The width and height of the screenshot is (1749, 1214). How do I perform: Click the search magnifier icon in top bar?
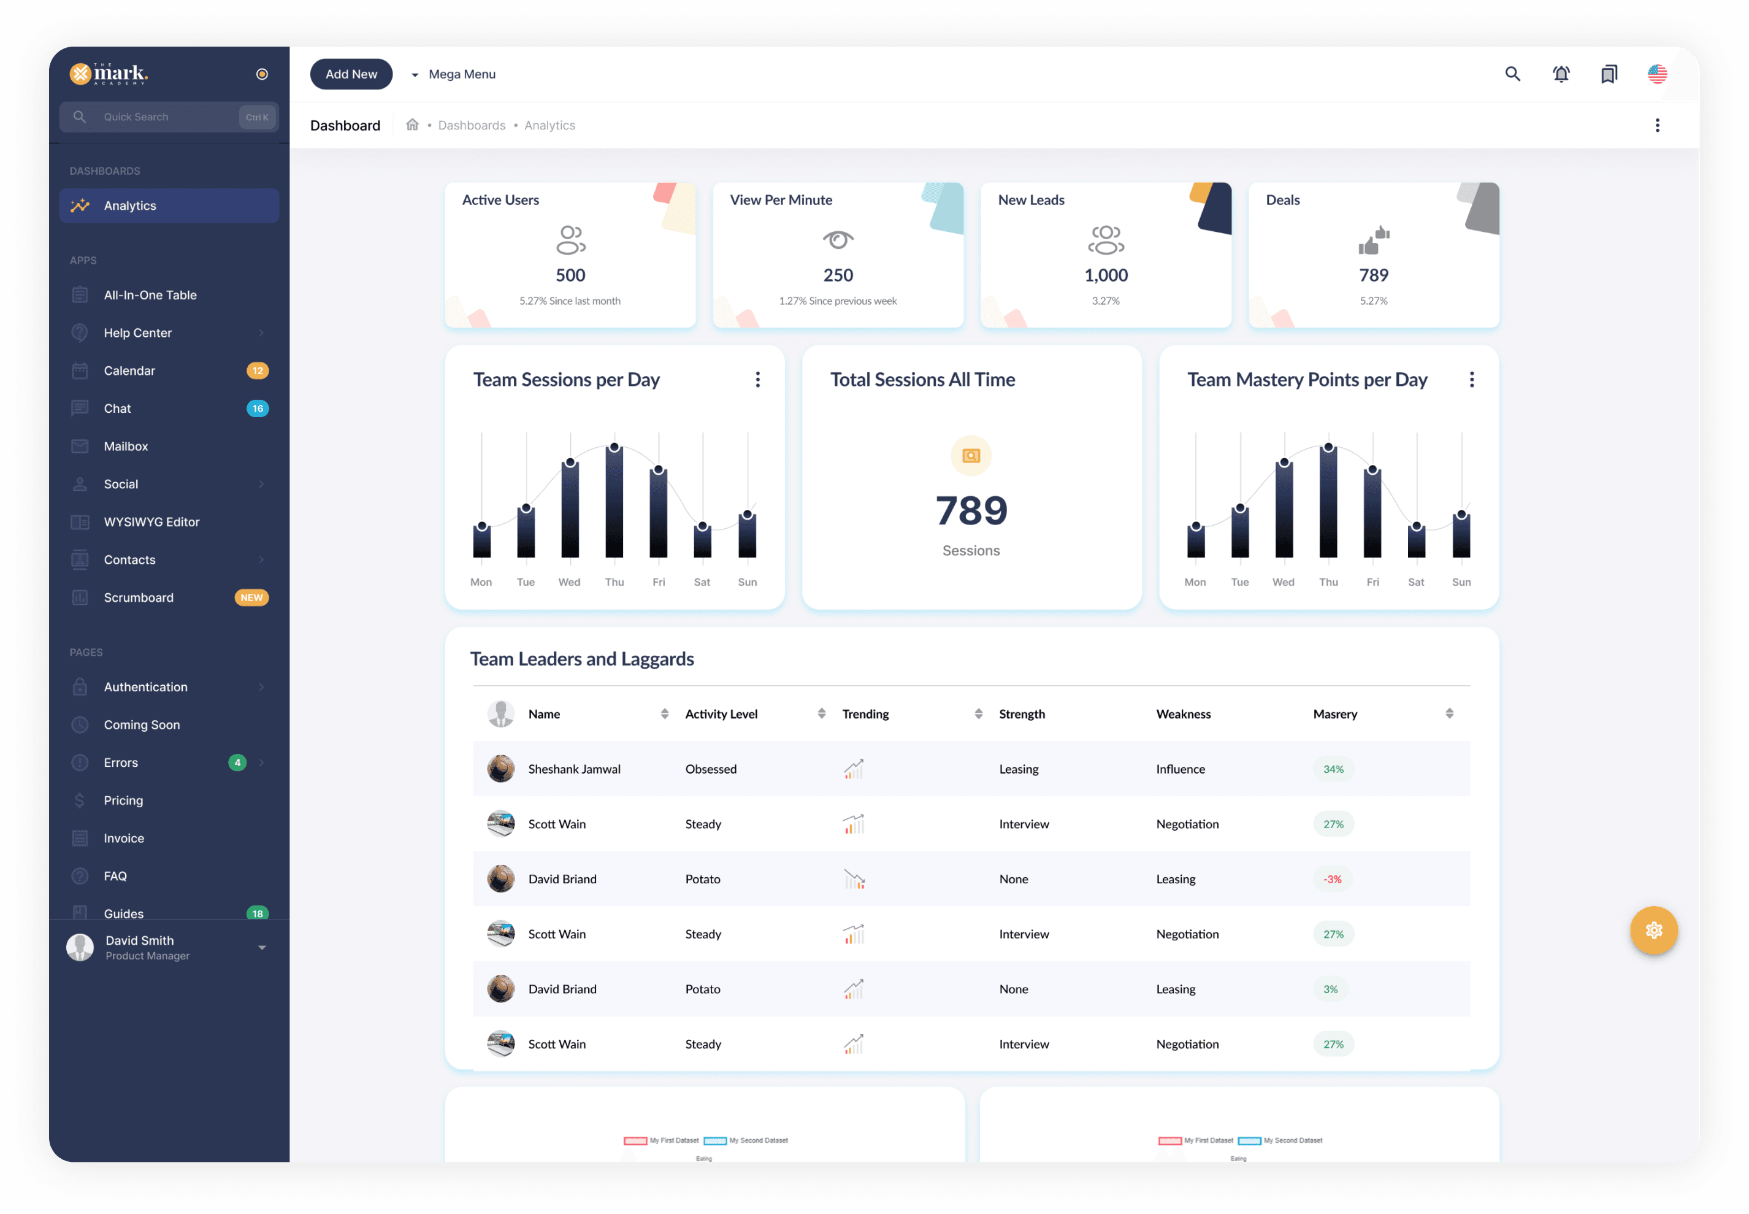coord(1512,74)
